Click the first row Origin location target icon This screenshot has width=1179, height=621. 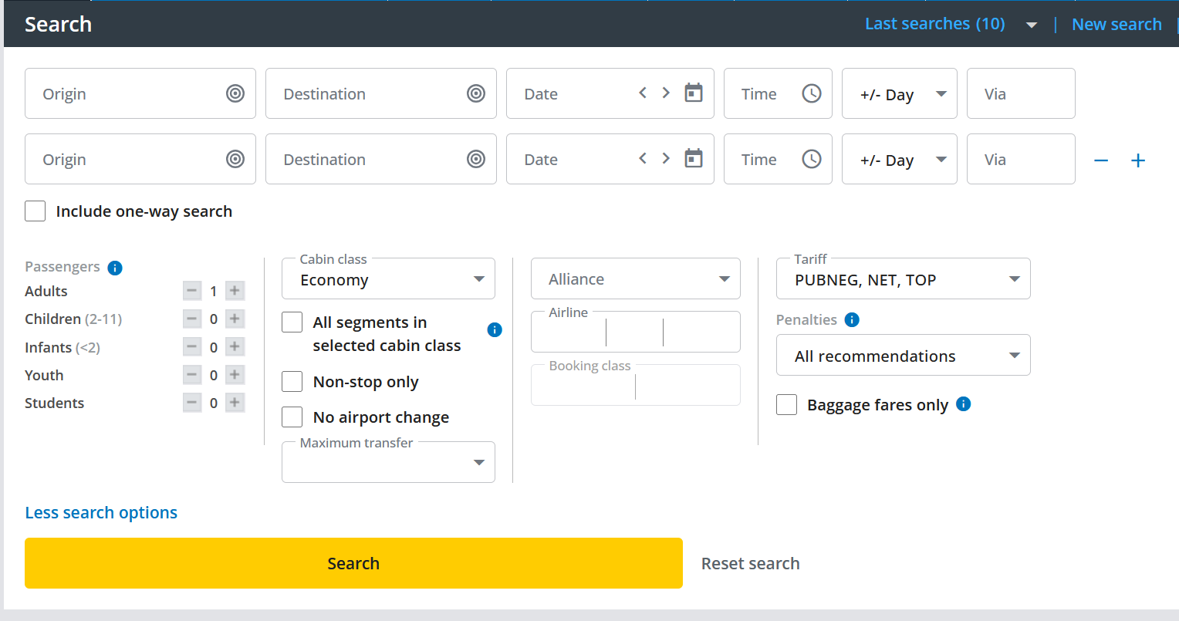[x=235, y=93]
